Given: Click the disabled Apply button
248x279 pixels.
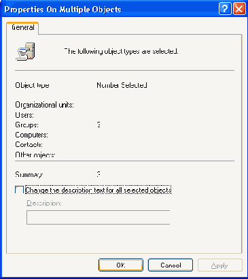Looking at the screenshot, I should tap(220, 265).
